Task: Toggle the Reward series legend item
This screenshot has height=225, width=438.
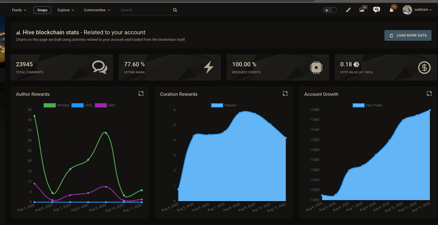Action: point(224,105)
